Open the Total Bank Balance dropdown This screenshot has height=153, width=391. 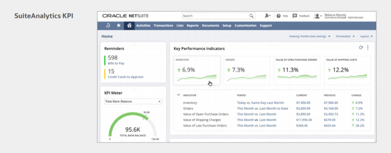click(133, 101)
